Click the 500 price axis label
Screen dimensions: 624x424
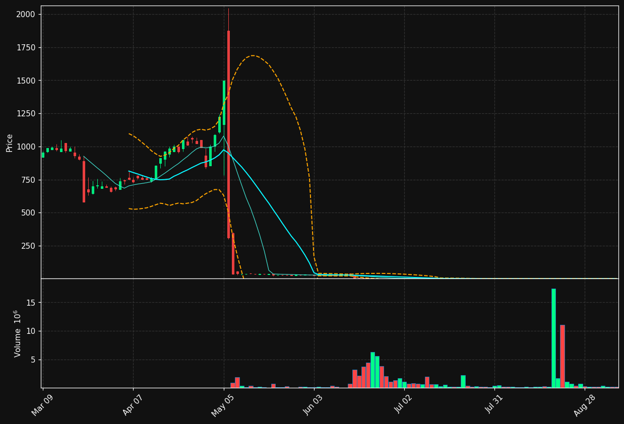[x=27, y=213]
